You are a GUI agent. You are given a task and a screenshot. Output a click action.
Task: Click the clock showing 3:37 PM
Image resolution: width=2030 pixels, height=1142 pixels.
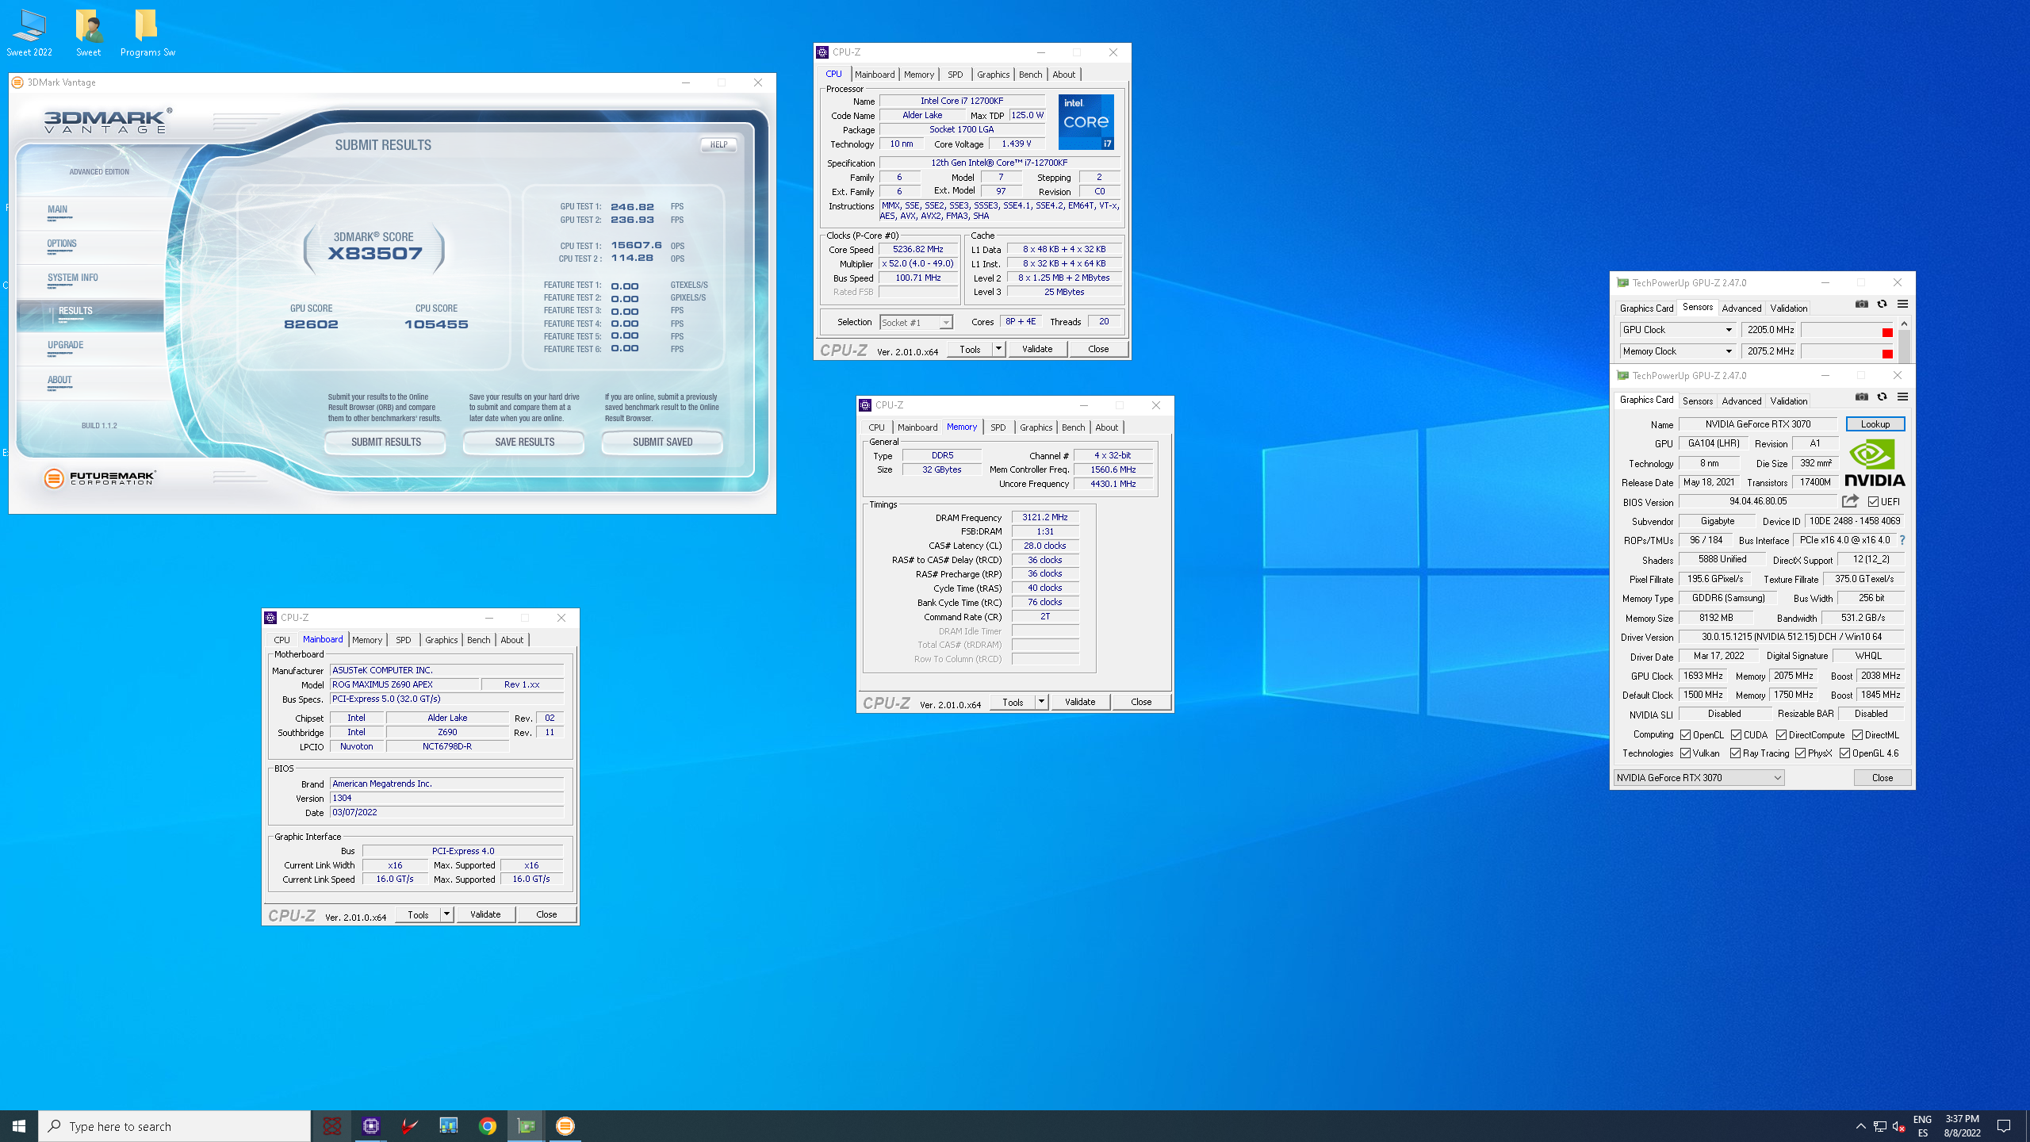pyautogui.click(x=1963, y=1126)
